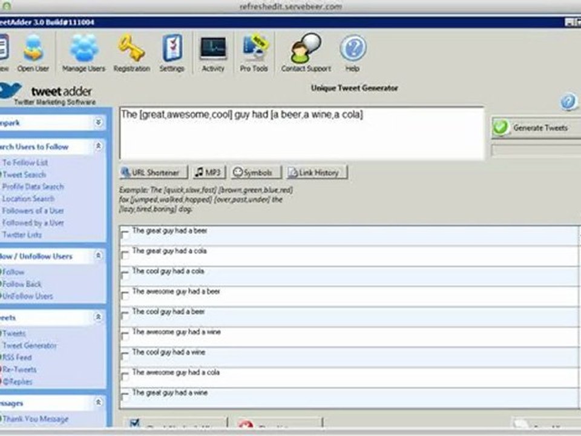Open Manage Users from the toolbar

click(84, 53)
